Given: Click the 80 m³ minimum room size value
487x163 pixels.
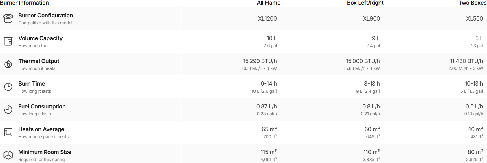Looking at the screenshot, I should (475, 152).
